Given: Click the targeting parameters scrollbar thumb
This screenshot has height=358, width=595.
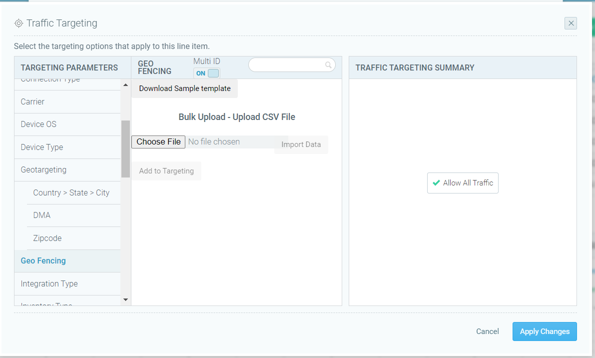Looking at the screenshot, I should [125, 149].
